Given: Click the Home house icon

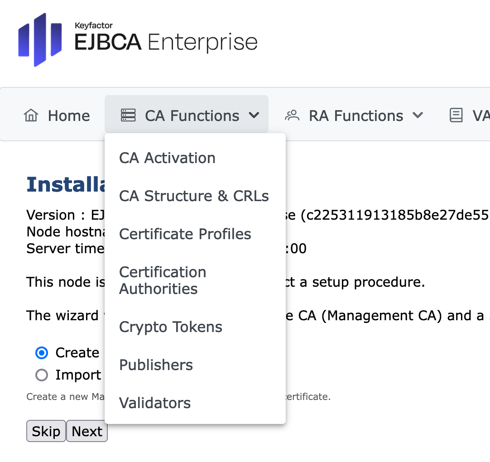Looking at the screenshot, I should pyautogui.click(x=31, y=115).
